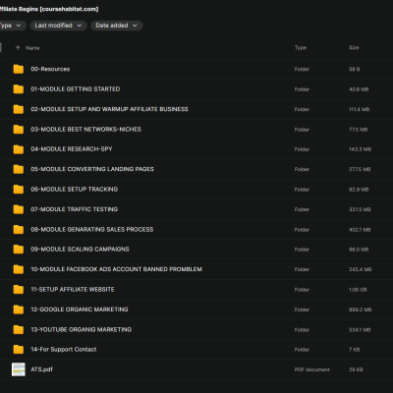Click Folder type in 00-Resources row
The image size is (393, 393).
[x=302, y=70]
